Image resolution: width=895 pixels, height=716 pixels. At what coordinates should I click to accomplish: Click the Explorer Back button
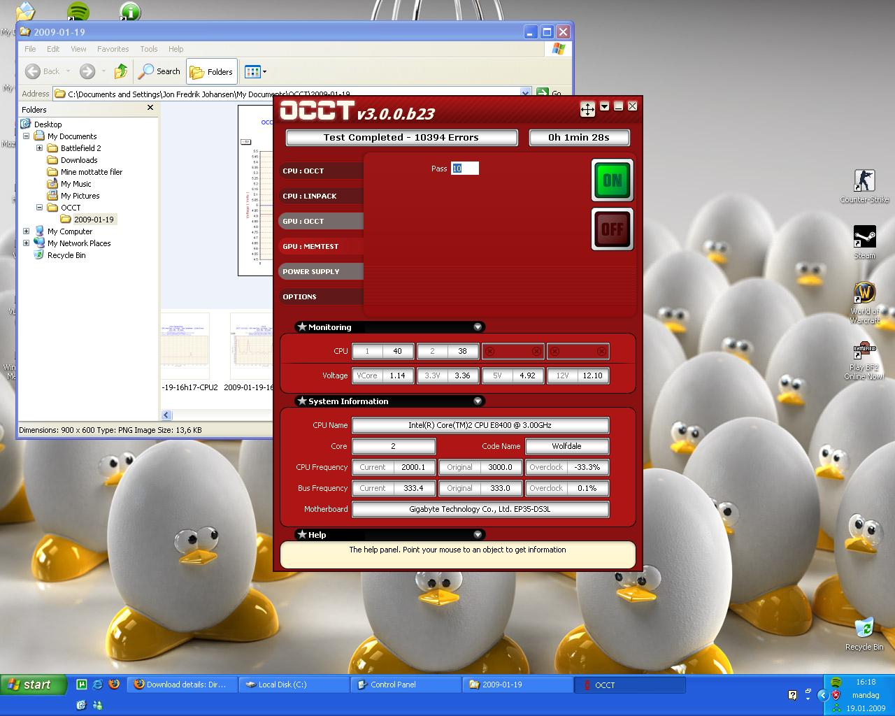point(43,71)
